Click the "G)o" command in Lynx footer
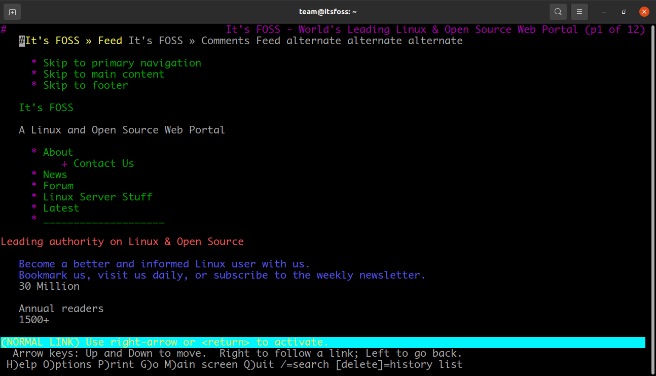The height and width of the screenshot is (376, 656). click(x=150, y=364)
